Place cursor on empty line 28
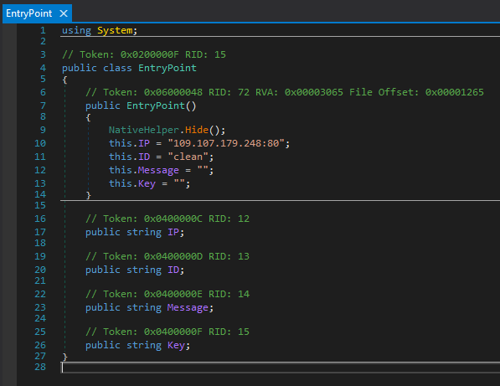The image size is (500, 386). (281, 368)
